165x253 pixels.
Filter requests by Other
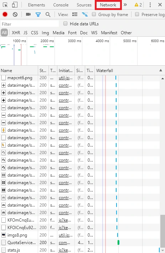126,33
